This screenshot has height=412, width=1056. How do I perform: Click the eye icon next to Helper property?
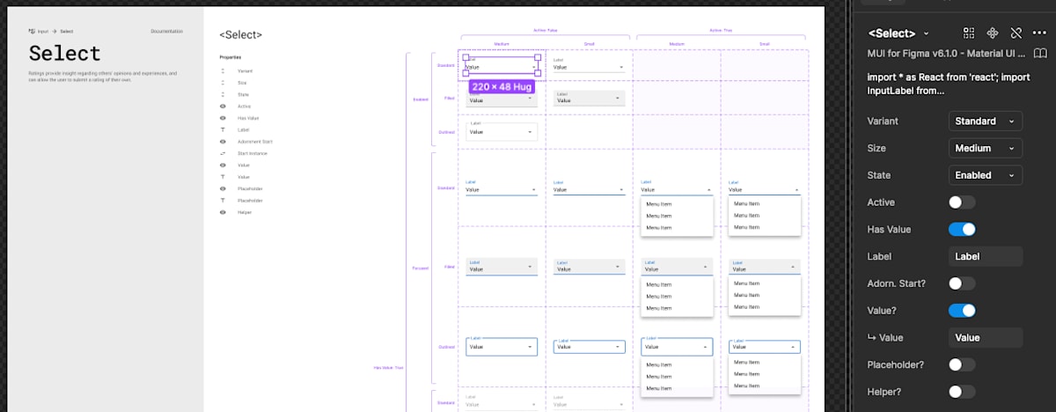point(223,212)
